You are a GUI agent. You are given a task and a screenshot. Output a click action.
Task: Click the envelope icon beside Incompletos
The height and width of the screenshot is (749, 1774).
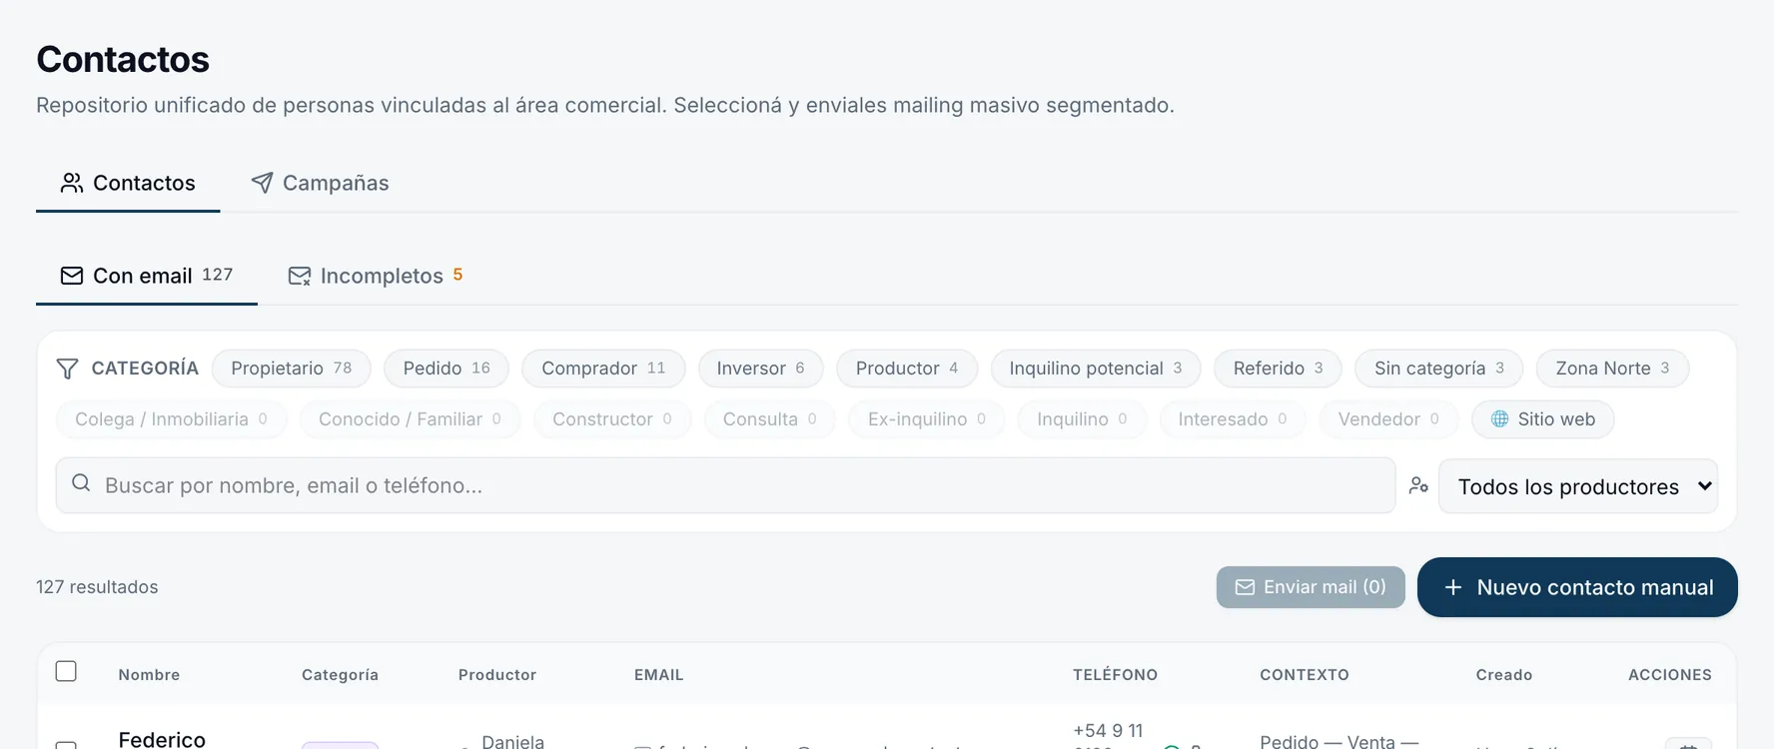pos(300,276)
